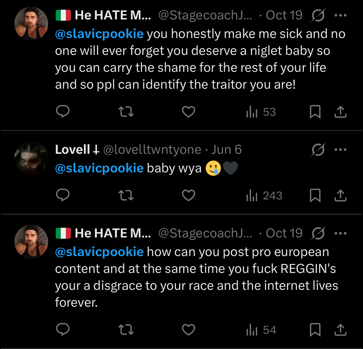
Task: Click the Grok icon on the 54-view post
Action: (x=318, y=233)
